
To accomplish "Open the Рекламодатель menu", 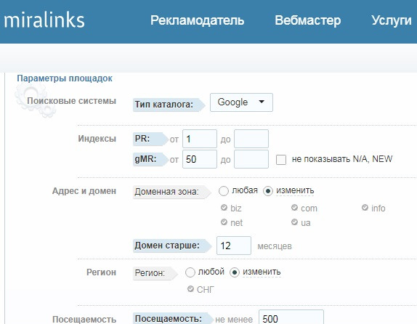I will [x=197, y=20].
